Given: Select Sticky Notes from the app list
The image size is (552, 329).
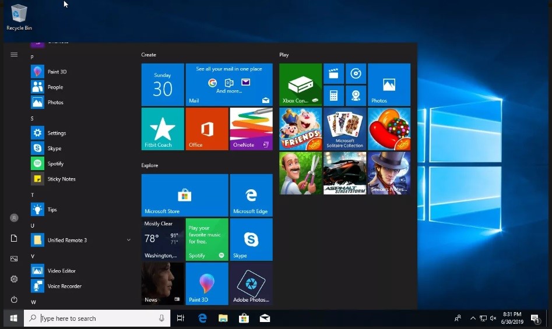Looking at the screenshot, I should coord(61,179).
